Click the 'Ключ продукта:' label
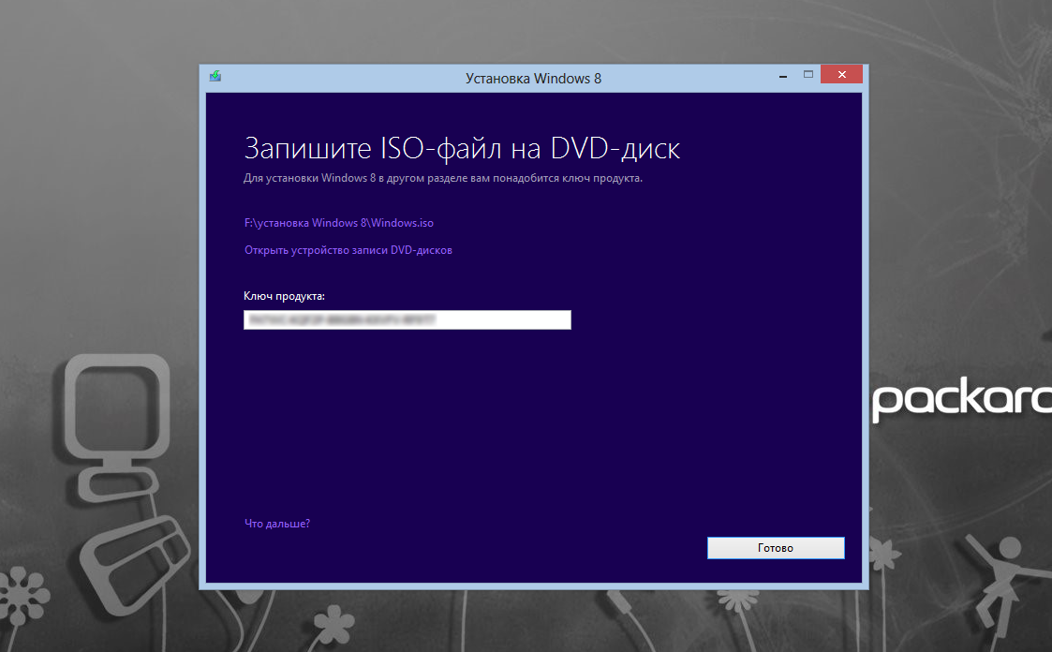 pyautogui.click(x=284, y=296)
